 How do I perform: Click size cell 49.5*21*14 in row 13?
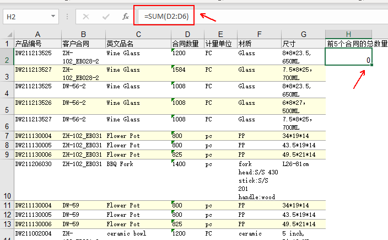[303, 224]
